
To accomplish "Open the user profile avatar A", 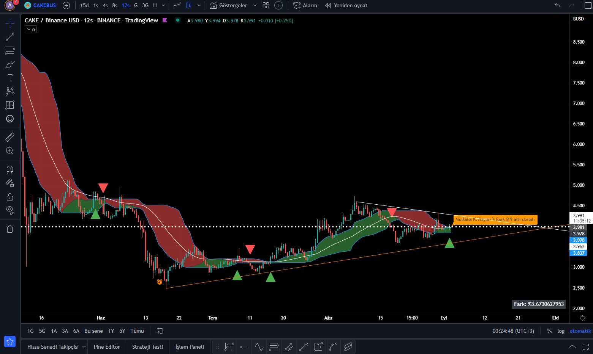I will (x=10, y=5).
